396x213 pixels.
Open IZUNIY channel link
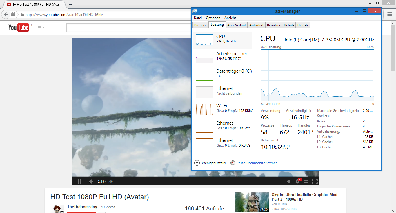pyautogui.click(x=282, y=204)
